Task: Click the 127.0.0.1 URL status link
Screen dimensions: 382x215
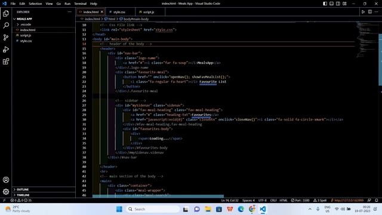Action: coord(347,201)
